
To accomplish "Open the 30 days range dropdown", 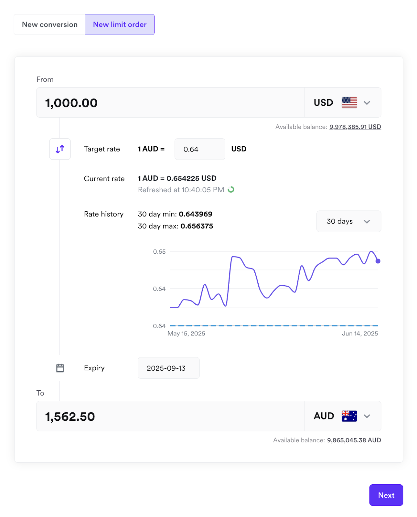I will coord(348,221).
